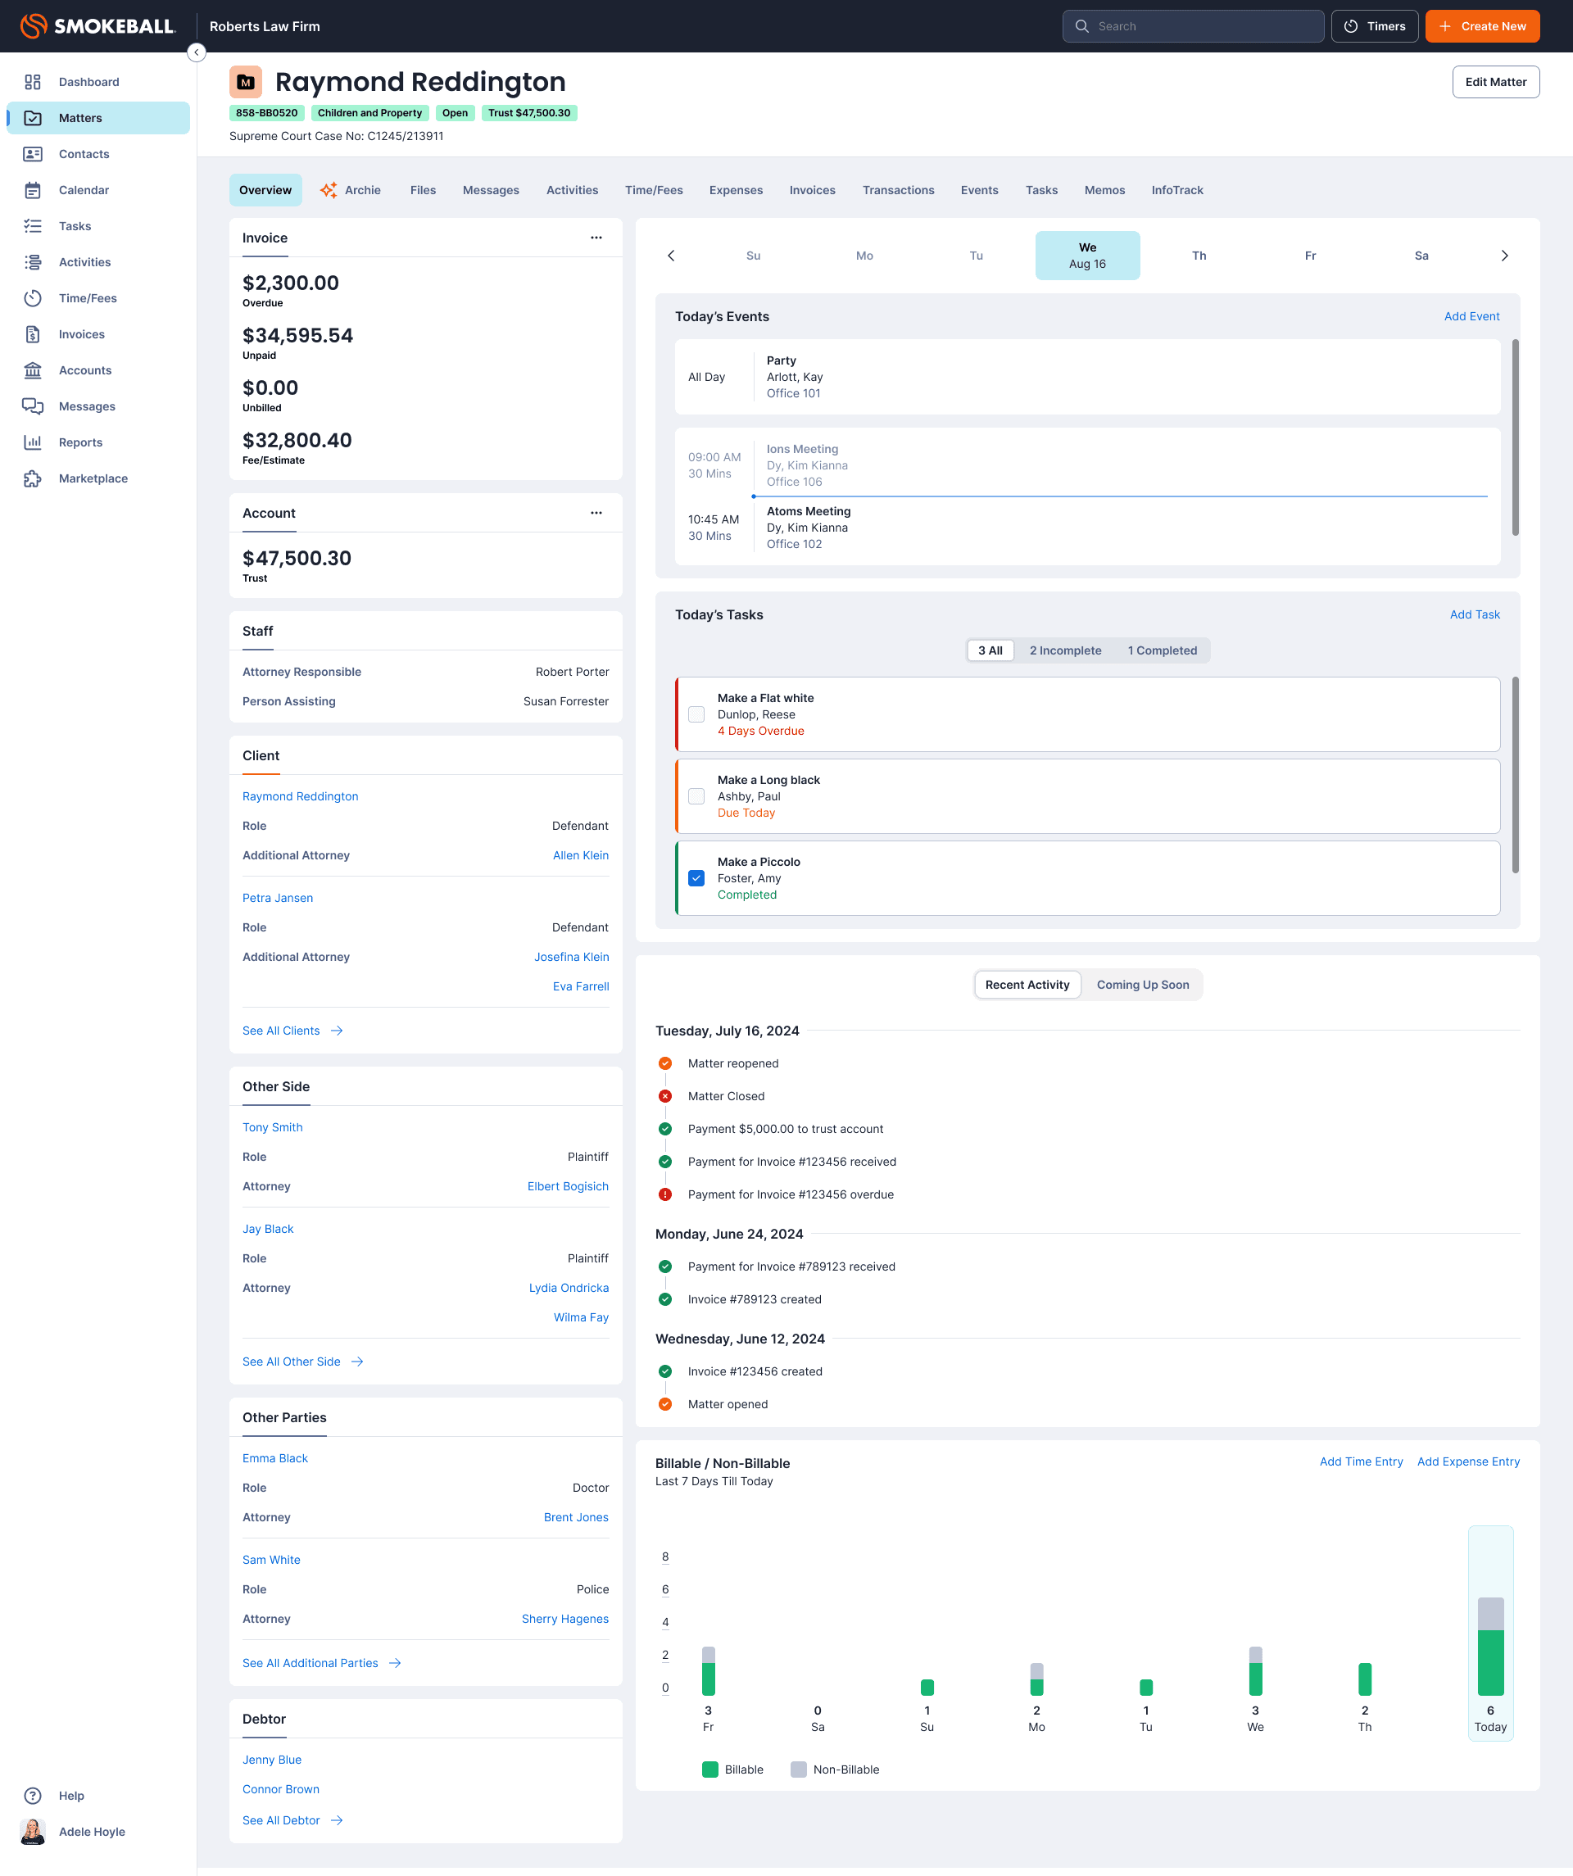Screen dimensions: 1573x1876
Task: Open the Marketplace puzzle icon
Action: 33,478
